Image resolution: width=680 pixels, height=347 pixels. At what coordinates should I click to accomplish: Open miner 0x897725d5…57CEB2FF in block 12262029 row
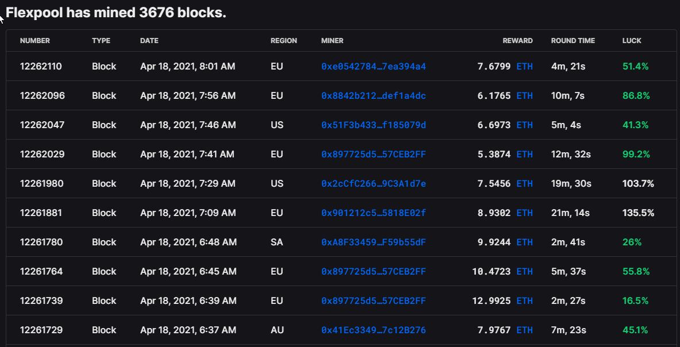pos(374,154)
